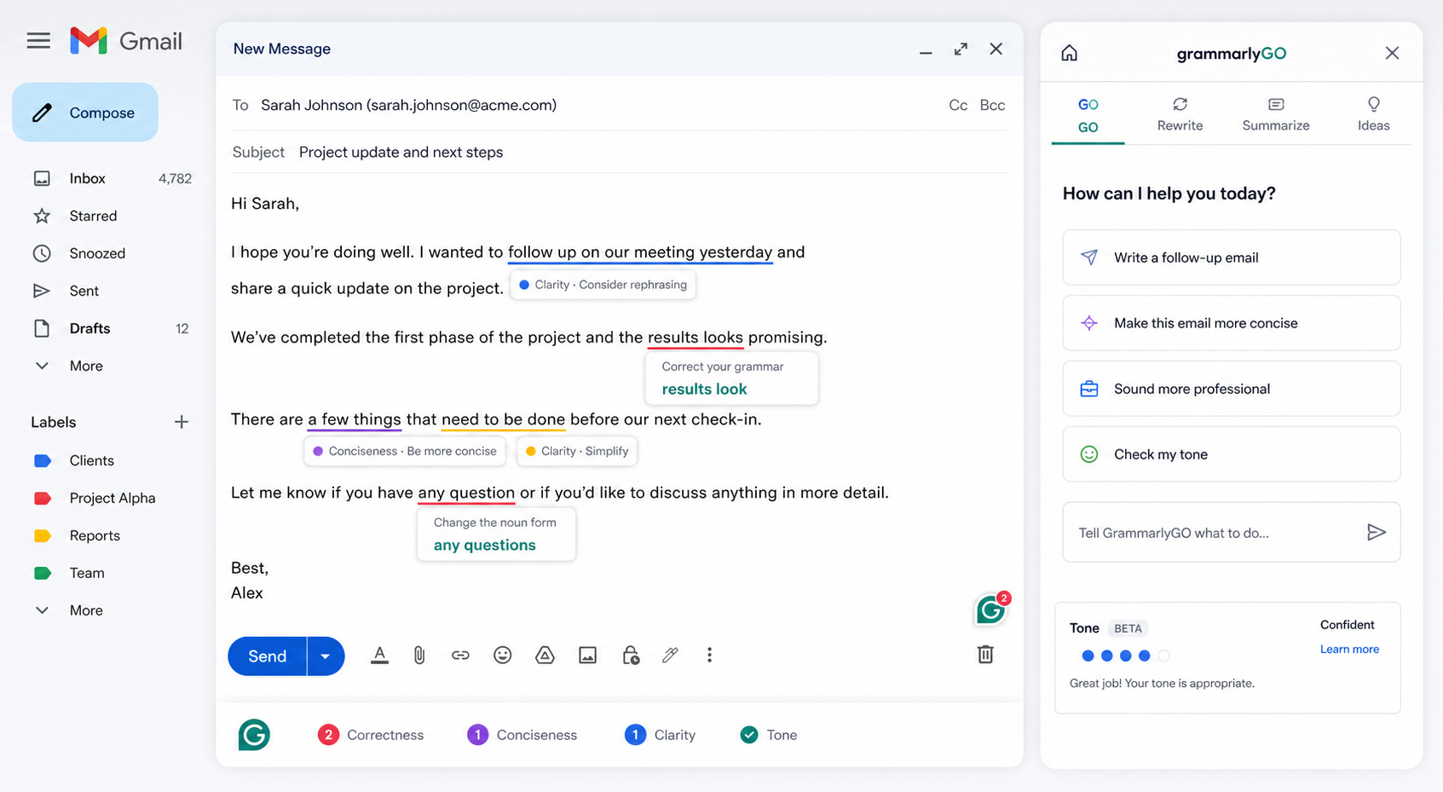Click 'Clarity · Simplify' suggestion chip
The height and width of the screenshot is (792, 1443).
point(577,451)
